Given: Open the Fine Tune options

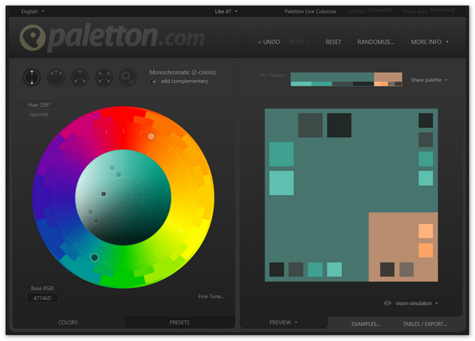Looking at the screenshot, I should coord(212,296).
